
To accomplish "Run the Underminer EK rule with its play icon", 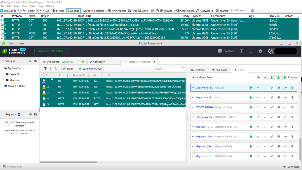I will click(x=251, y=88).
